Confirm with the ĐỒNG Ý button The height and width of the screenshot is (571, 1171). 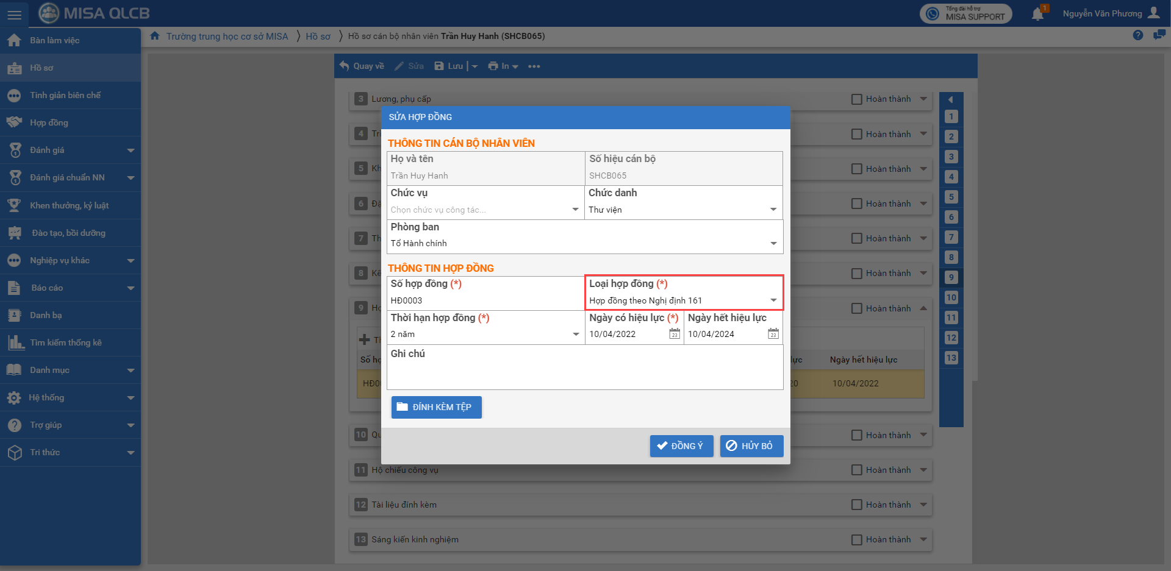click(681, 446)
